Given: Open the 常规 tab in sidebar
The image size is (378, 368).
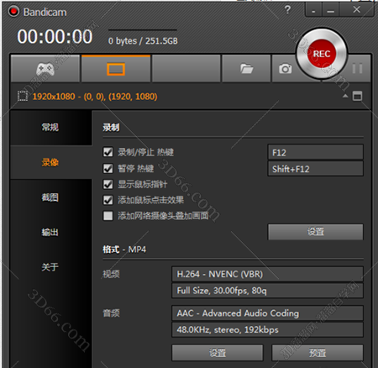Looking at the screenshot, I should pos(50,127).
